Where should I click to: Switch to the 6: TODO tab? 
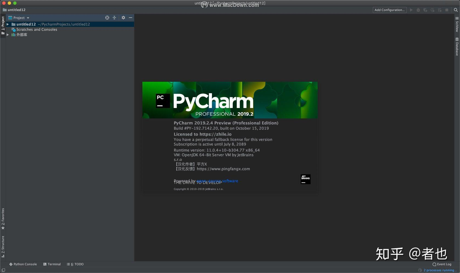coord(75,264)
